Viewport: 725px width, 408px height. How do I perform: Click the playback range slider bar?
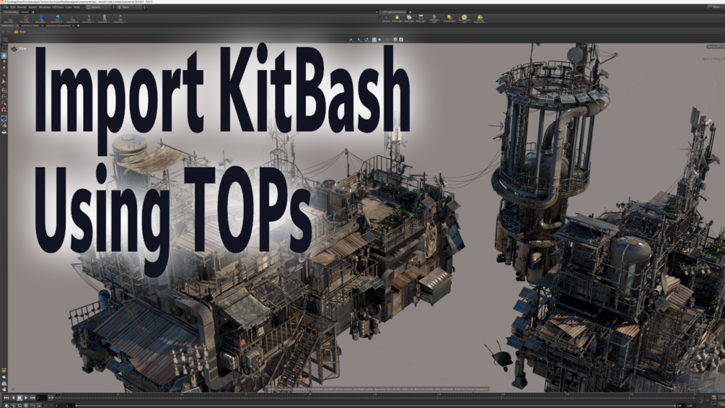[x=375, y=406]
